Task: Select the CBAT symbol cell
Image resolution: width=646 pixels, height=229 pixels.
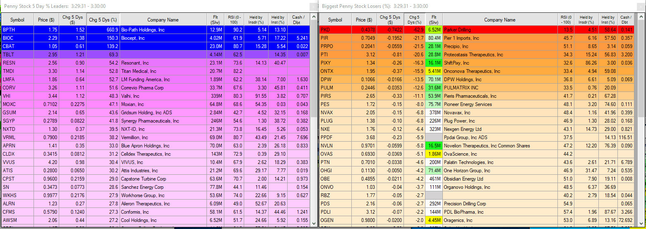Action: click(17, 46)
